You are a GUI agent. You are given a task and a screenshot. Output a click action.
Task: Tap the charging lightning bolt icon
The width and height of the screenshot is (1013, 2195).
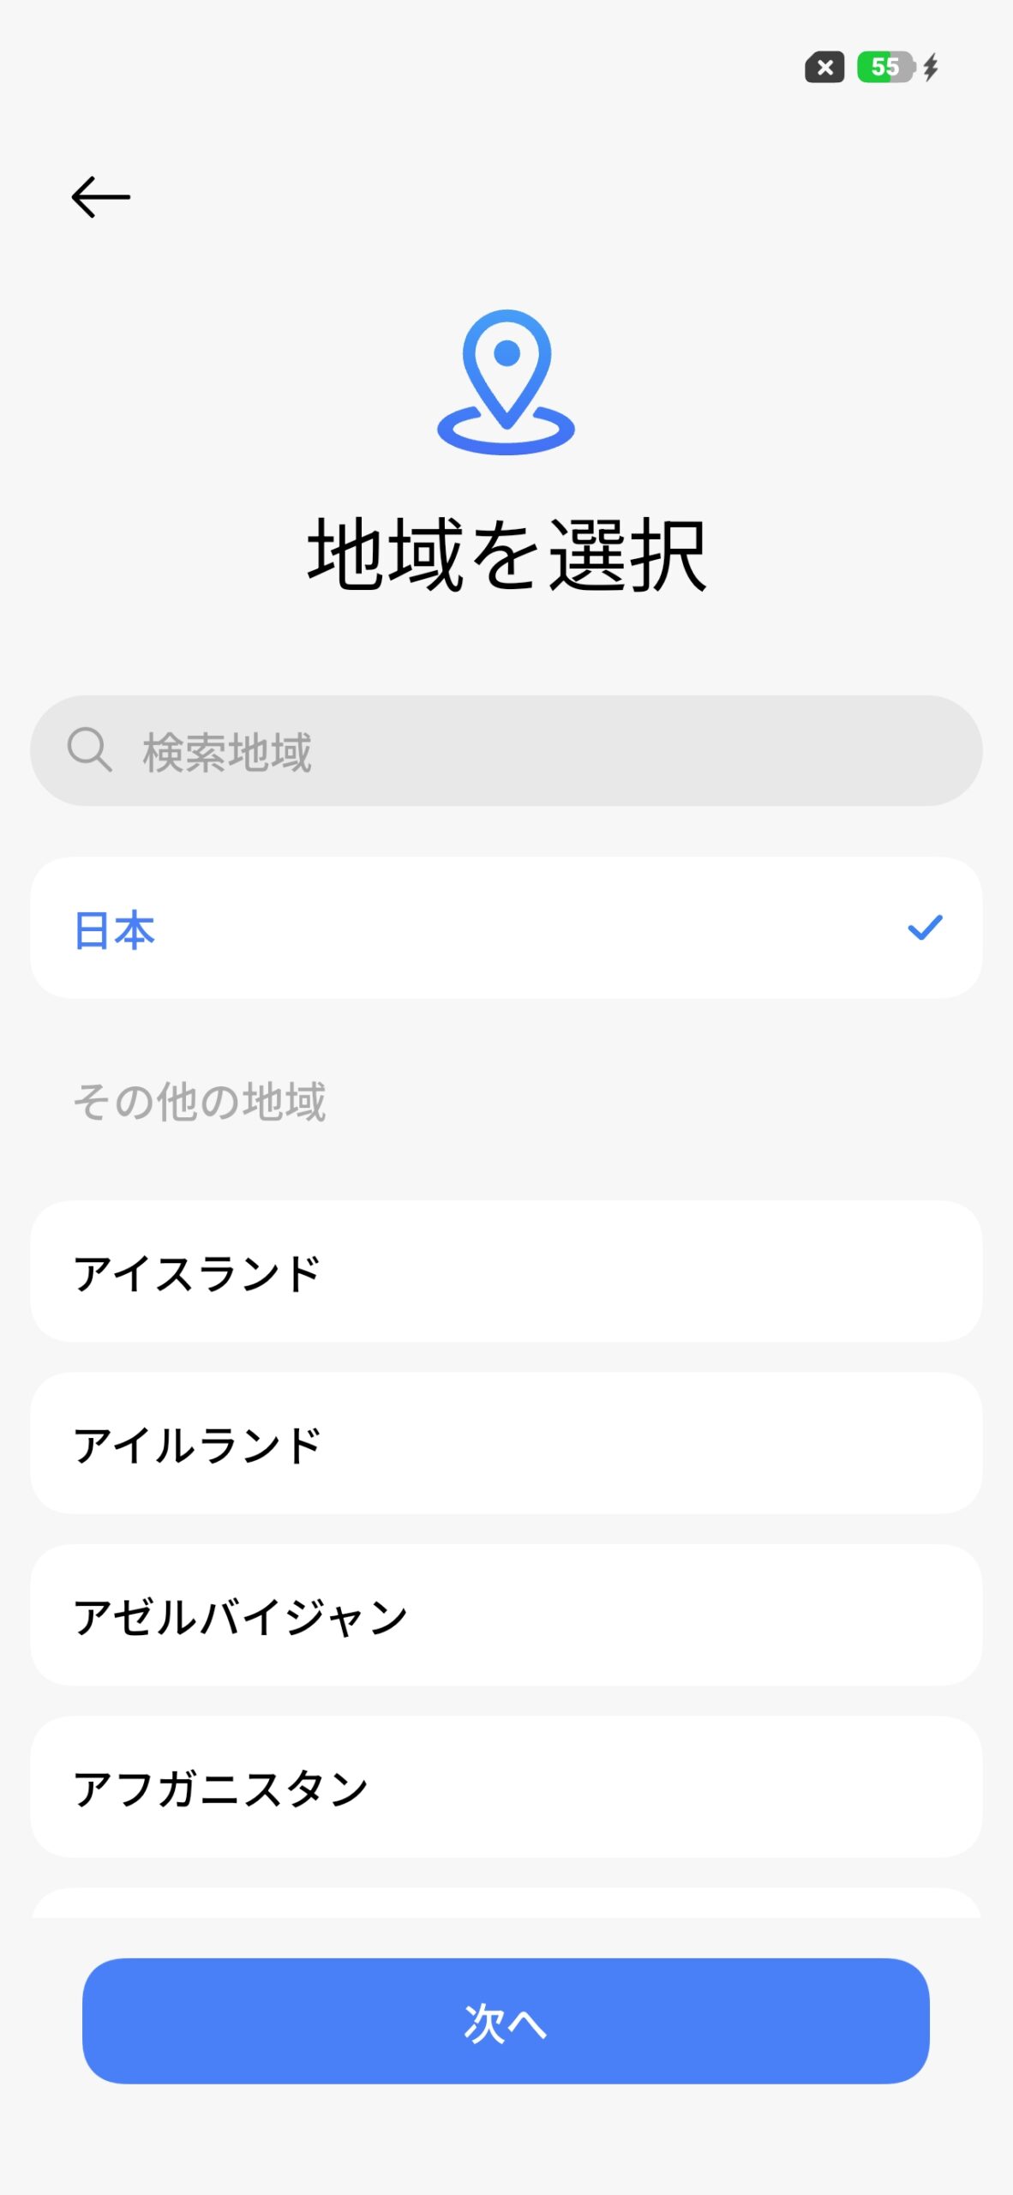coord(931,67)
